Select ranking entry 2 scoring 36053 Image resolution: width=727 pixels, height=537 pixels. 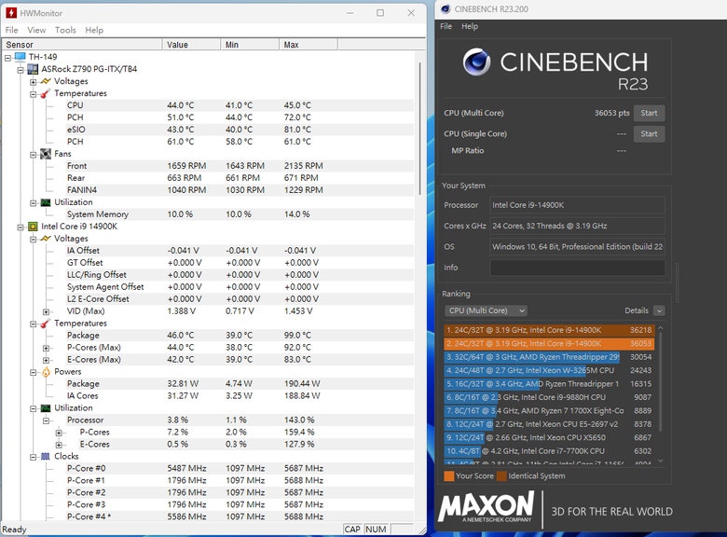coord(549,344)
